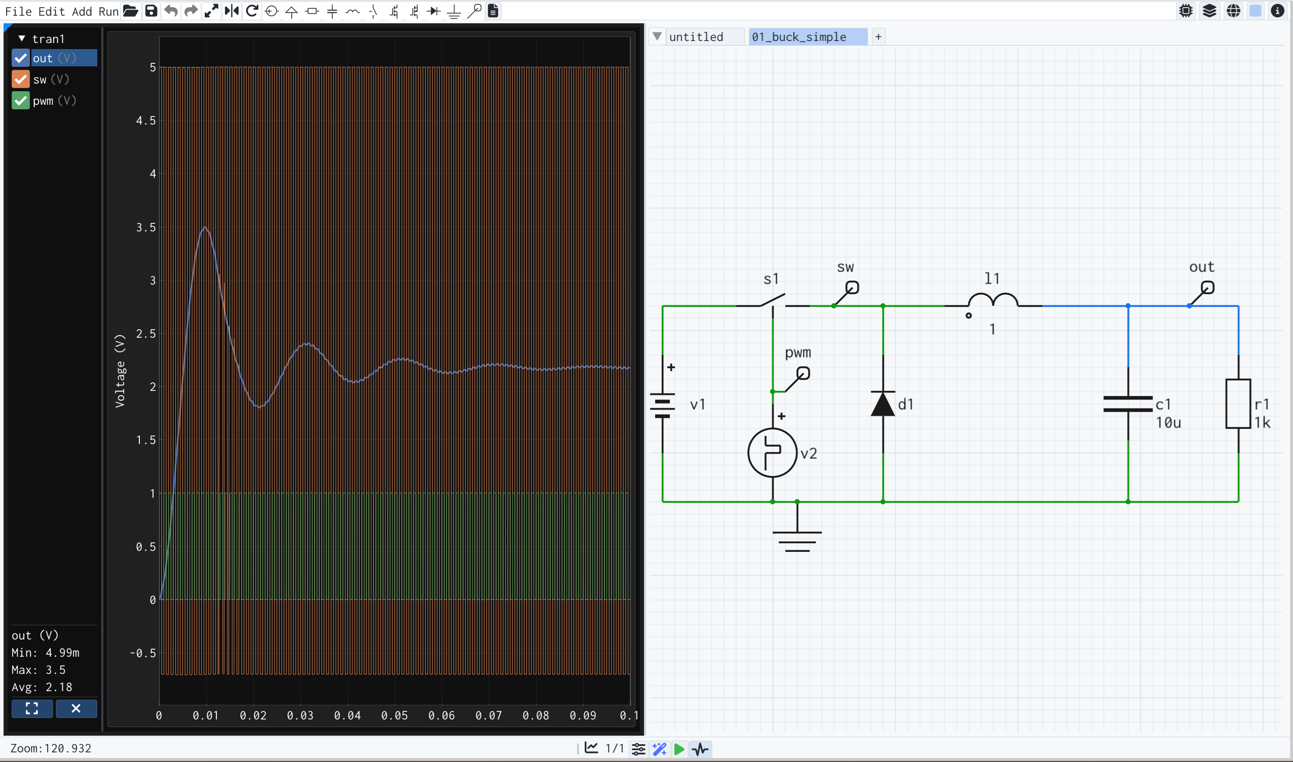Switch to the untitled tab
The height and width of the screenshot is (762, 1293).
click(x=696, y=36)
